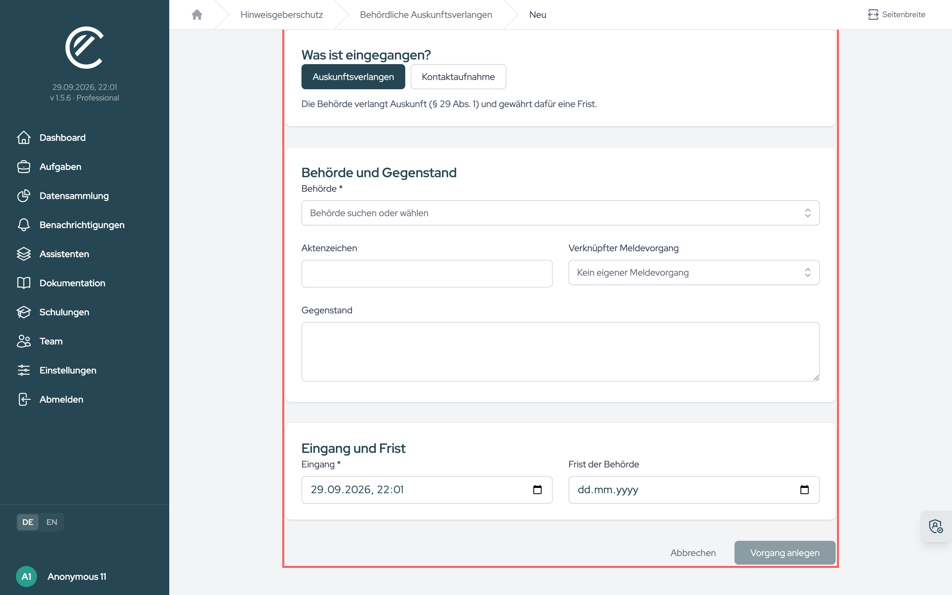This screenshot has width=952, height=595.
Task: Open the Behörde suchen oder wählen dropdown
Action: tap(560, 213)
